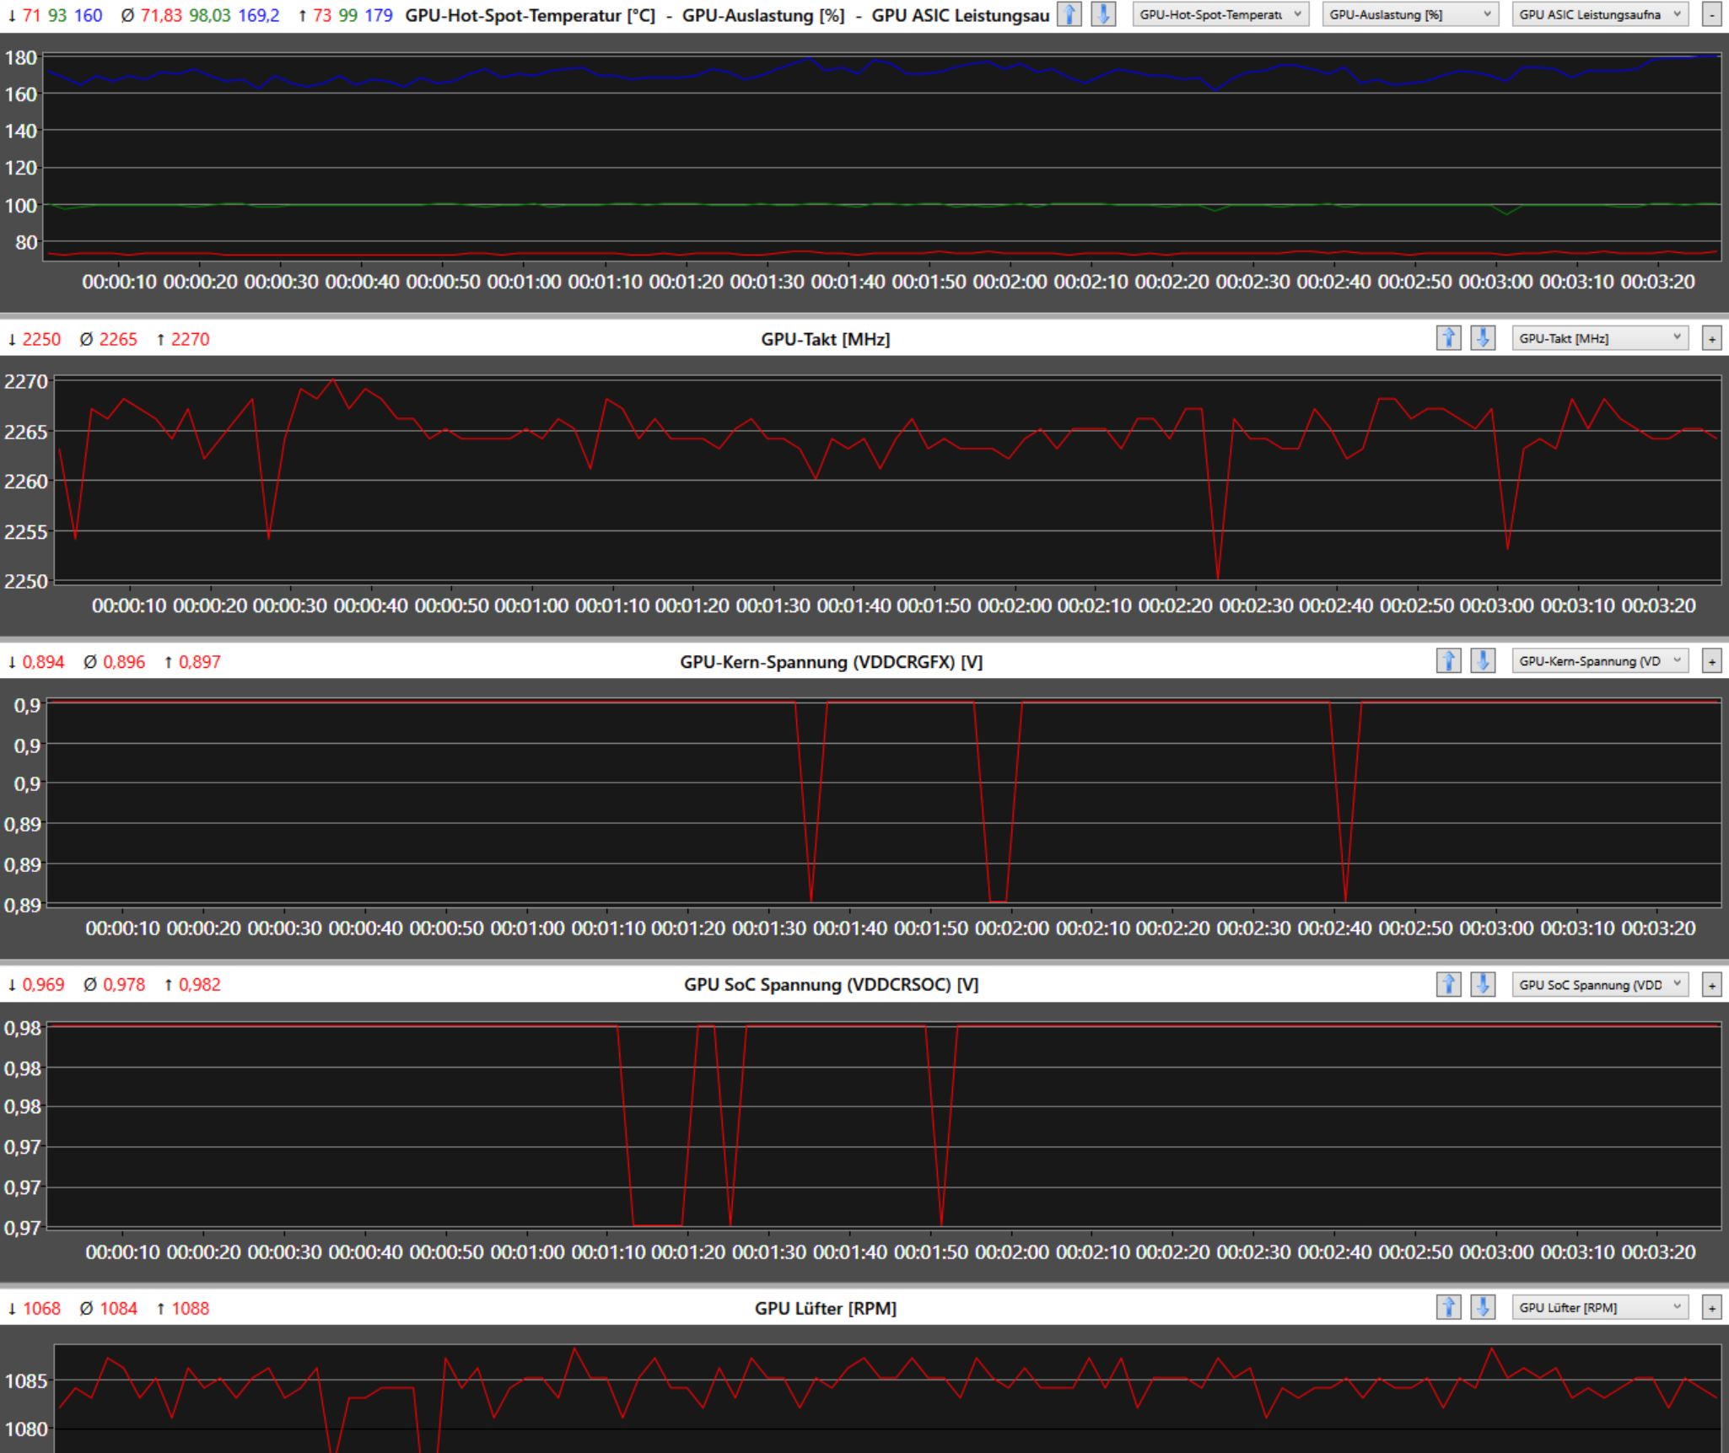The image size is (1729, 1453).
Task: Click the plus button in the GPU-Takt panel
Action: pyautogui.click(x=1711, y=339)
